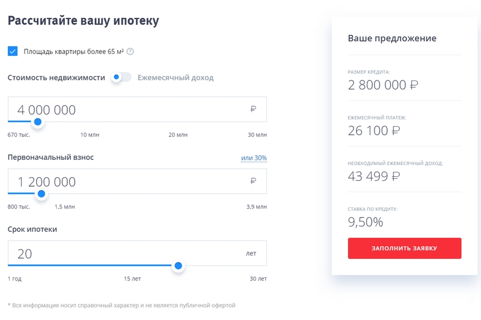Click the 30 лет mark on term scale

click(258, 279)
